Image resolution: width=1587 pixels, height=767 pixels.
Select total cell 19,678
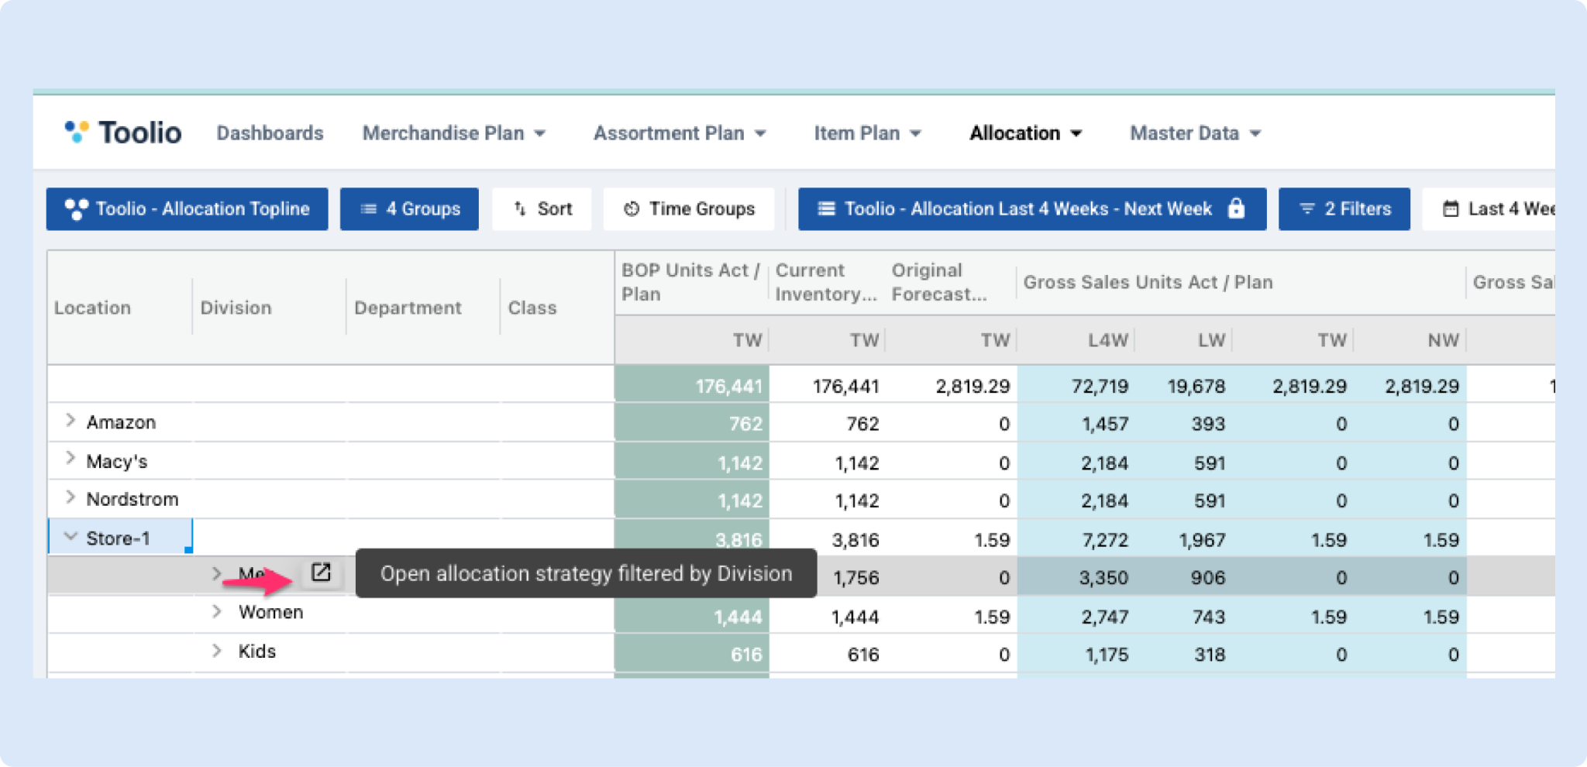click(1183, 385)
